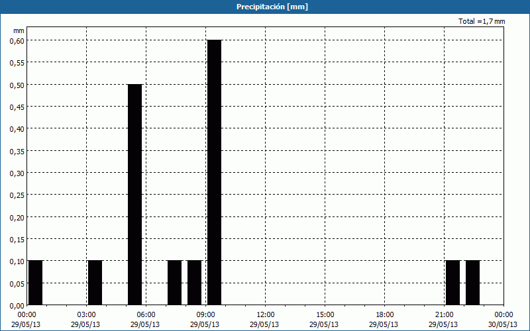Click the Total =1,7 mm label
Viewport: 530px width, 331px height.
(x=482, y=21)
